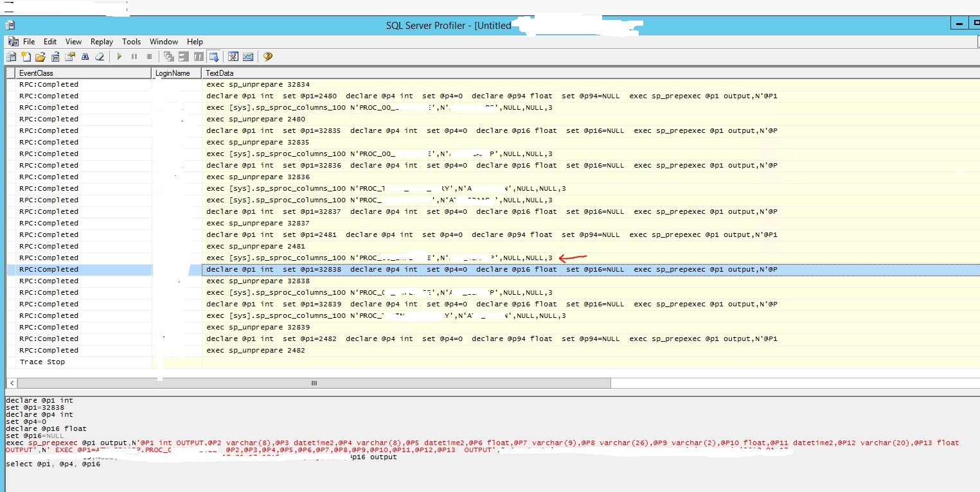
Task: Clear the trace window with eraser icon
Action: [100, 57]
